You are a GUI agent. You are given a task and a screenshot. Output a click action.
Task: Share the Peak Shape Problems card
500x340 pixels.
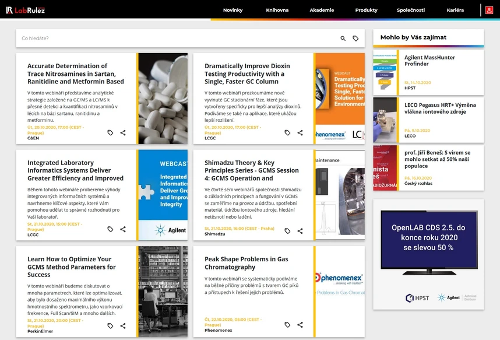point(300,325)
